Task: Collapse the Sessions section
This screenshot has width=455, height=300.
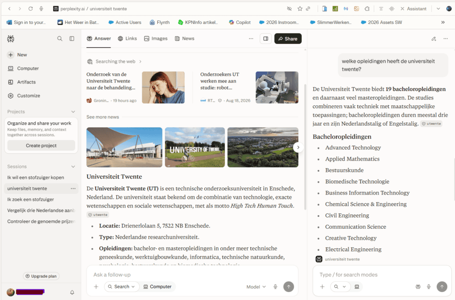Action: click(x=73, y=167)
